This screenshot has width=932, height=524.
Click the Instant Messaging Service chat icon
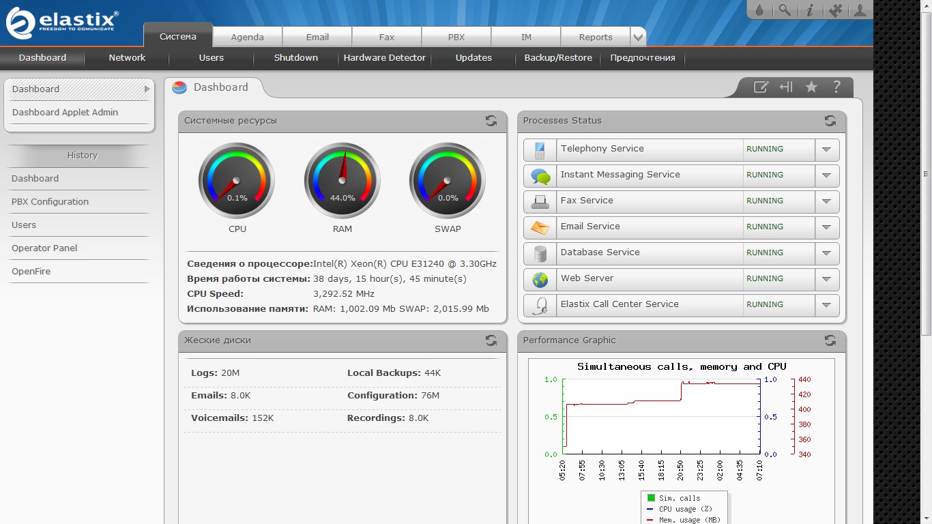pos(540,176)
